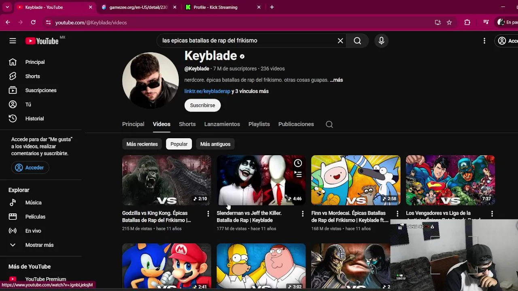Open tab search dropdown arrow

pos(7,7)
